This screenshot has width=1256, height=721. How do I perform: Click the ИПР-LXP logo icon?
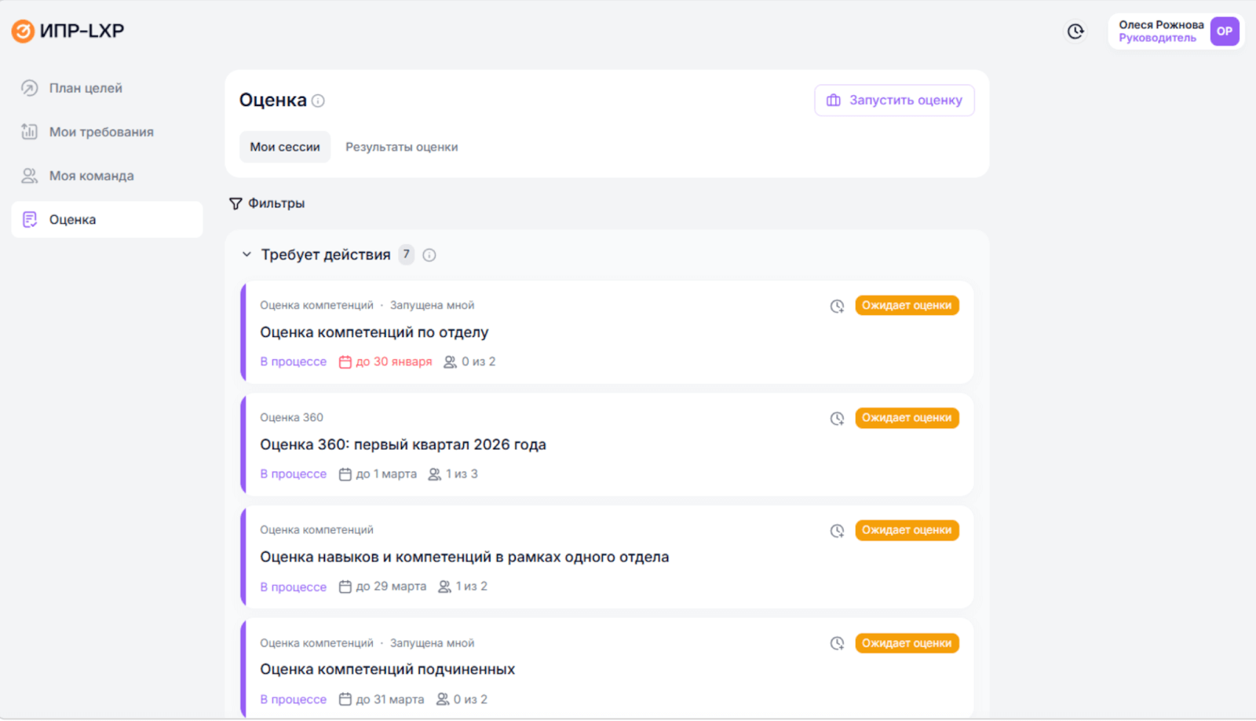click(x=24, y=31)
